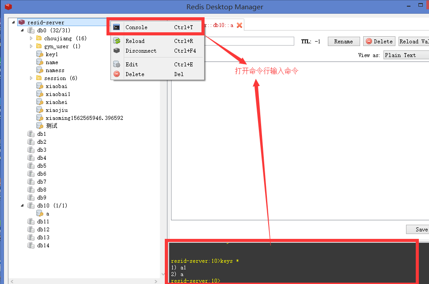Click the gyn_user folder icon

(x=39, y=46)
